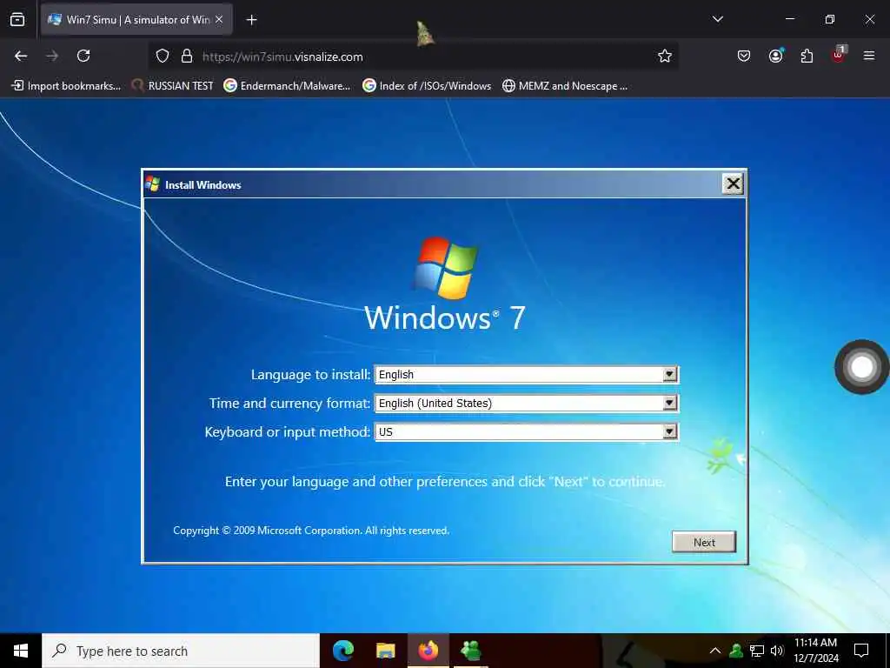Open the Firefox account icon
890x668 pixels.
775,56
